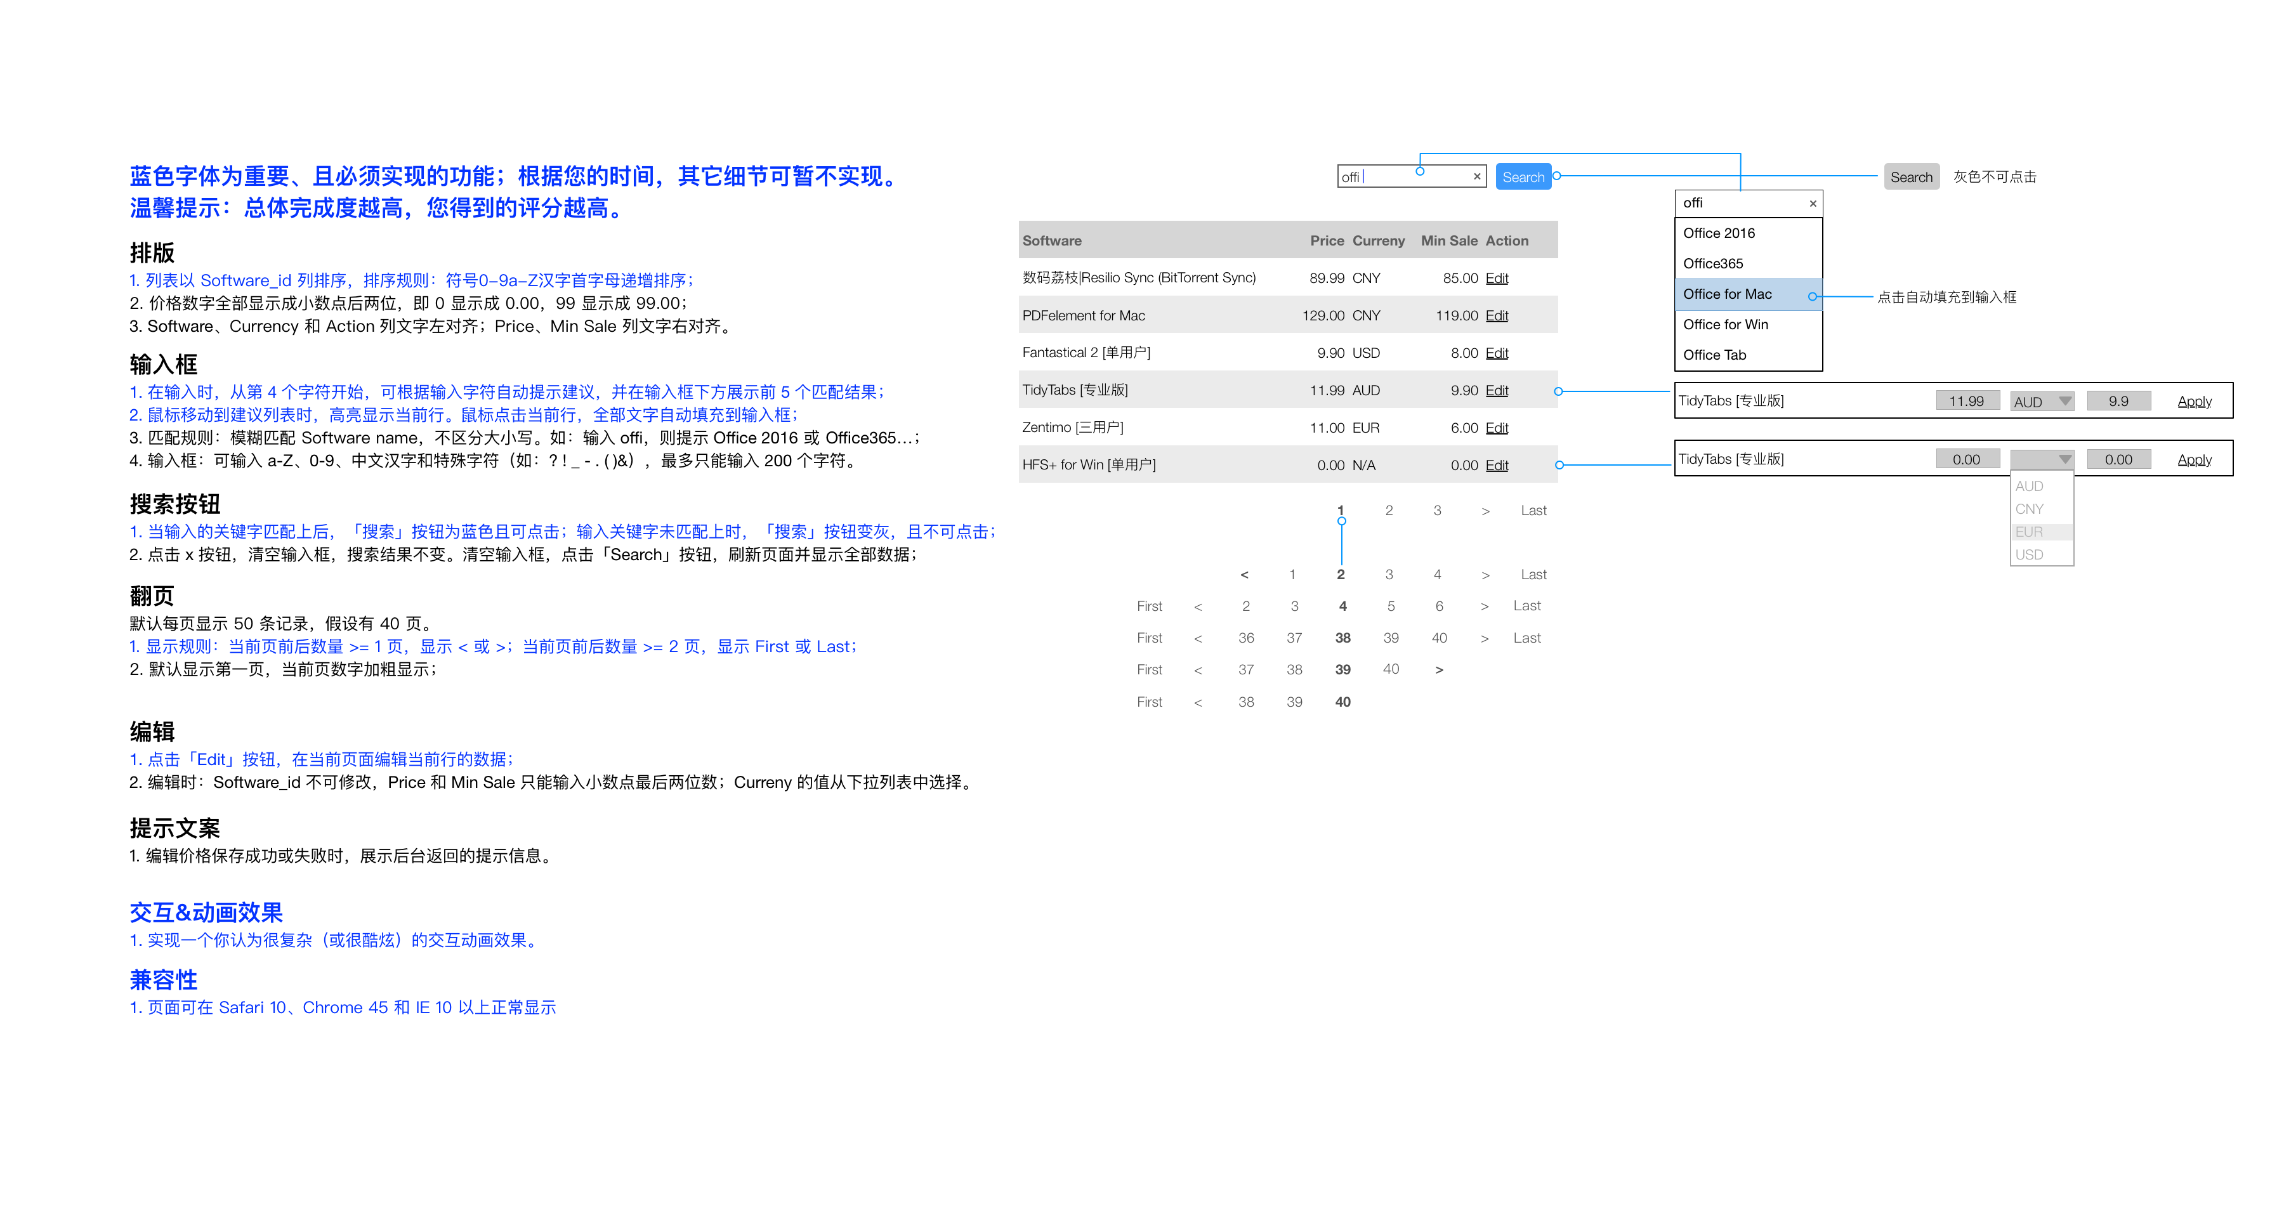2284x1218 pixels.
Task: Select Office for Mac suggestion
Action: (x=1727, y=294)
